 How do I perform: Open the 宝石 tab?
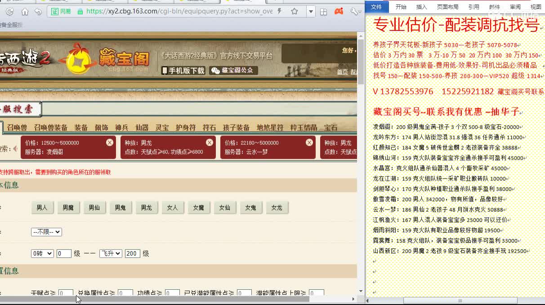pos(331,127)
